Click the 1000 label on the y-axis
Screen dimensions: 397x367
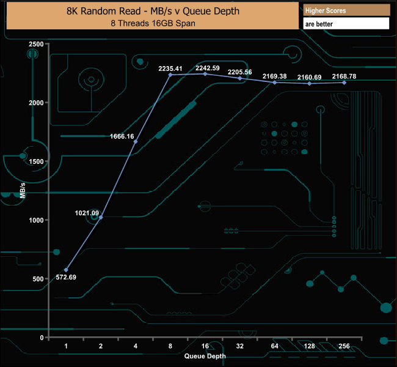36,220
